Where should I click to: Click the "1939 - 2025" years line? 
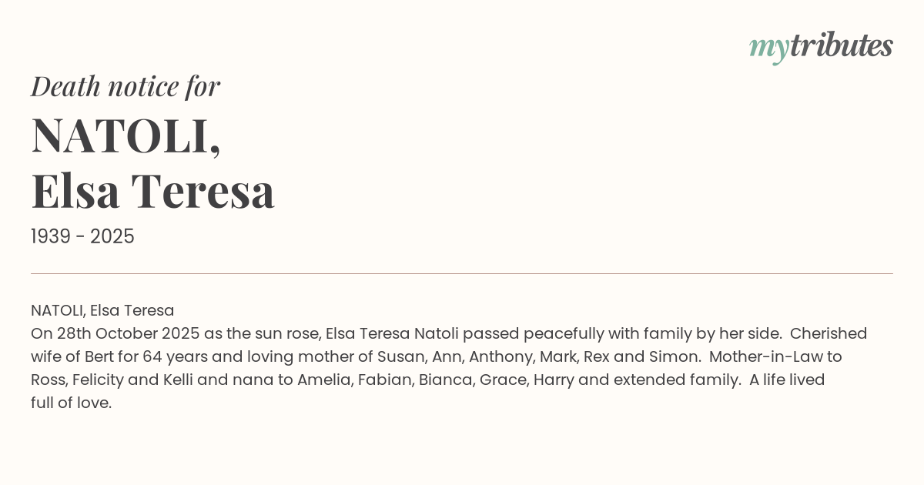pyautogui.click(x=82, y=236)
